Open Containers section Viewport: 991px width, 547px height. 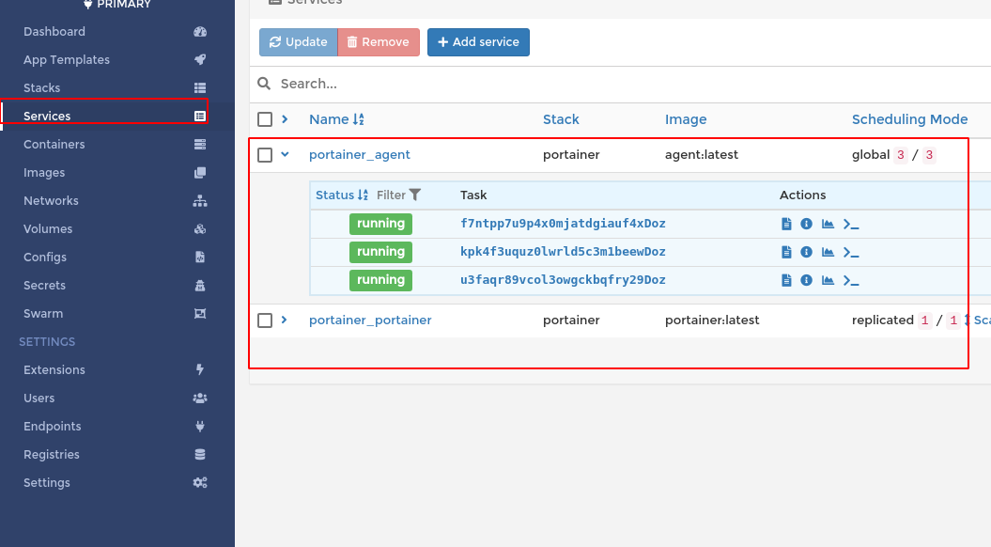[54, 144]
